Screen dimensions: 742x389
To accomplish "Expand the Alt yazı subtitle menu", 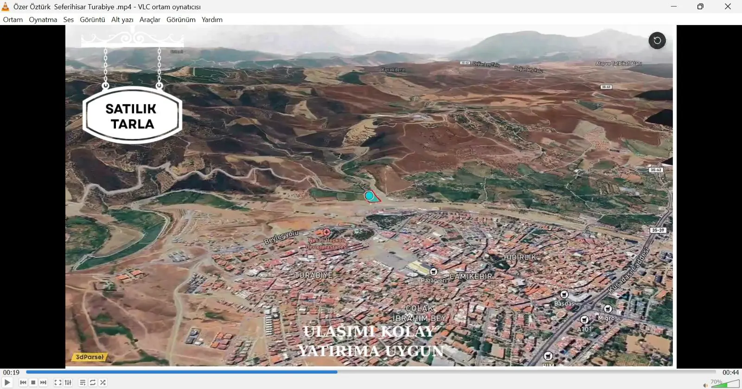I will 122,19.
